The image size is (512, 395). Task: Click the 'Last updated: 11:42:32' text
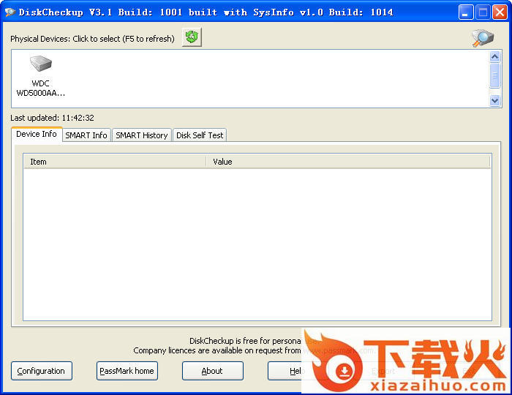tap(52, 118)
